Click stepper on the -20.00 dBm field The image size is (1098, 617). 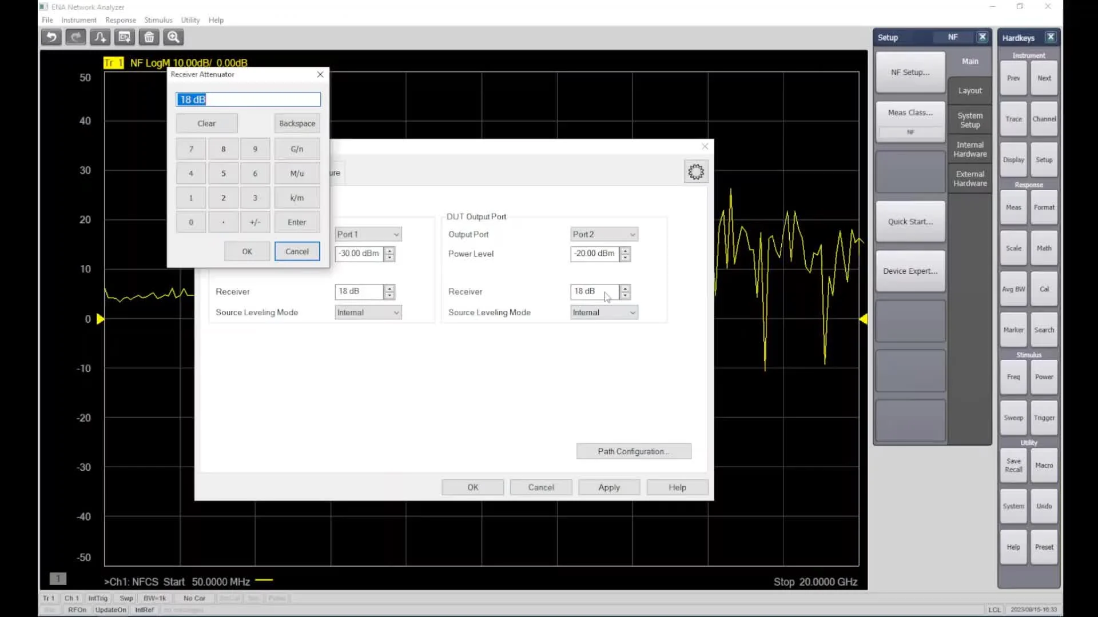click(625, 254)
